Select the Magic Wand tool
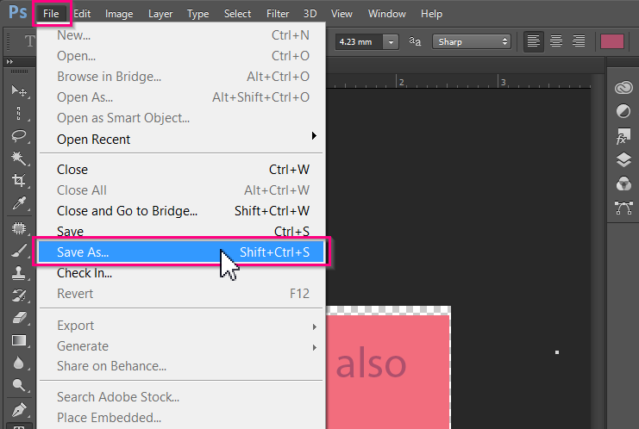Image resolution: width=639 pixels, height=429 pixels. tap(19, 158)
